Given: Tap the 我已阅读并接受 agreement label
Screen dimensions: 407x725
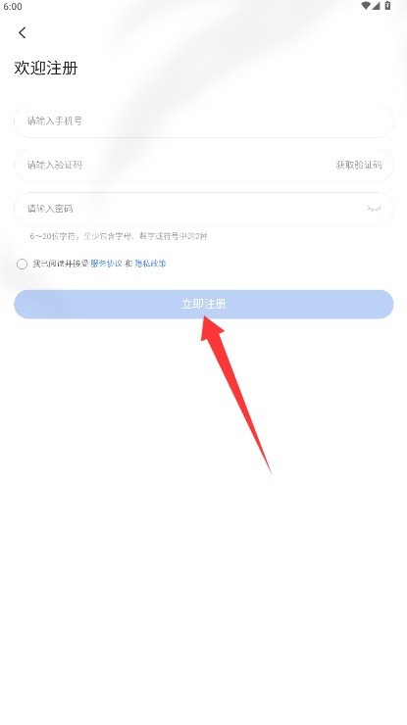Looking at the screenshot, I should 60,264.
